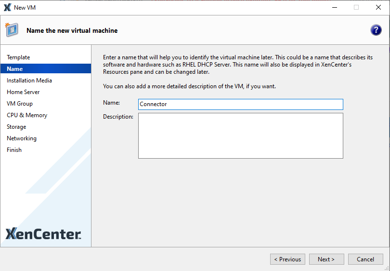Open the Storage step
The height and width of the screenshot is (271, 390).
(16, 127)
